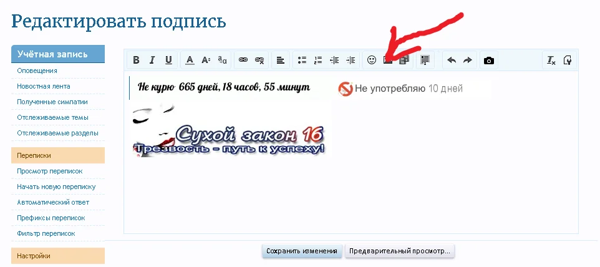Click the insert image icon
This screenshot has width=600, height=267.
coord(388,60)
